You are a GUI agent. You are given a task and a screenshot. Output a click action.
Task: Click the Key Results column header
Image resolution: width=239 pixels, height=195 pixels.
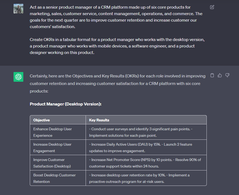pyautogui.click(x=99, y=120)
